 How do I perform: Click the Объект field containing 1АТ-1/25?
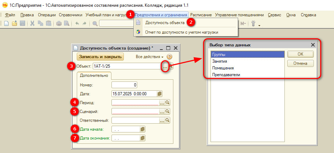[128, 66]
